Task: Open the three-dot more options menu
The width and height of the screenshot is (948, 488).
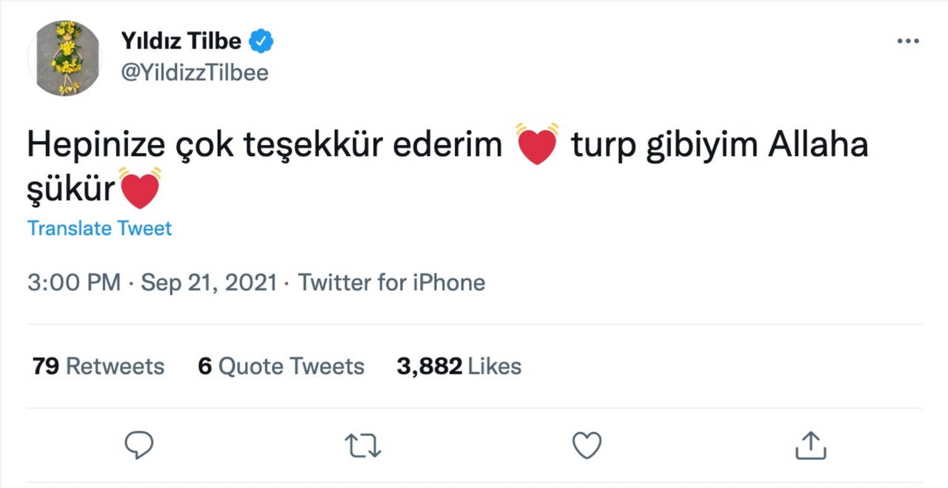Action: pos(907,41)
